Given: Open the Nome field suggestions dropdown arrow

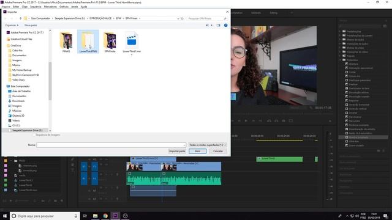Looking at the screenshot, I should pos(184,145).
